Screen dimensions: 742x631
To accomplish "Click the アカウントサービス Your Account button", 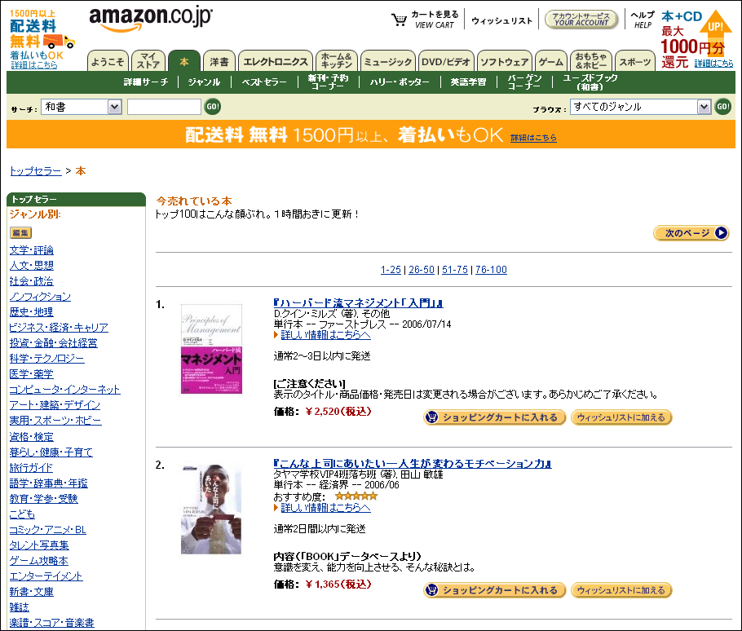I will coord(581,20).
